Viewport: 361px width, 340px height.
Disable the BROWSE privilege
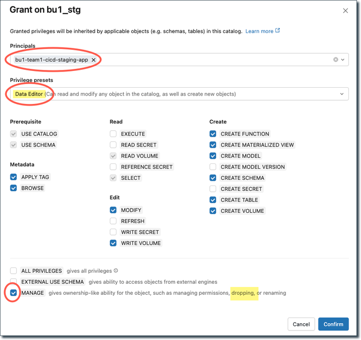click(14, 188)
